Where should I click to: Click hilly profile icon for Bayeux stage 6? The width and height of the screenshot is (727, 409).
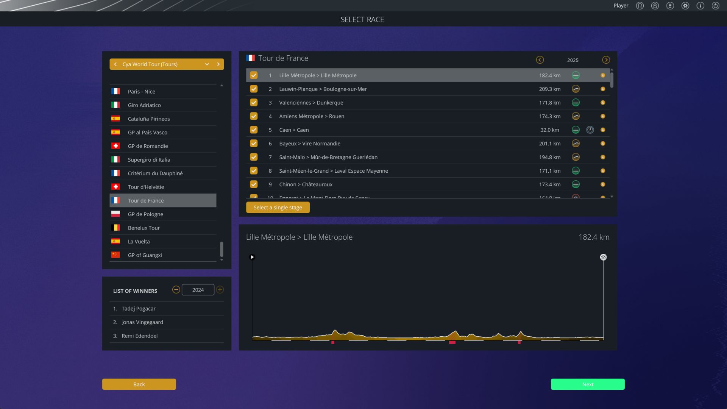(576, 144)
